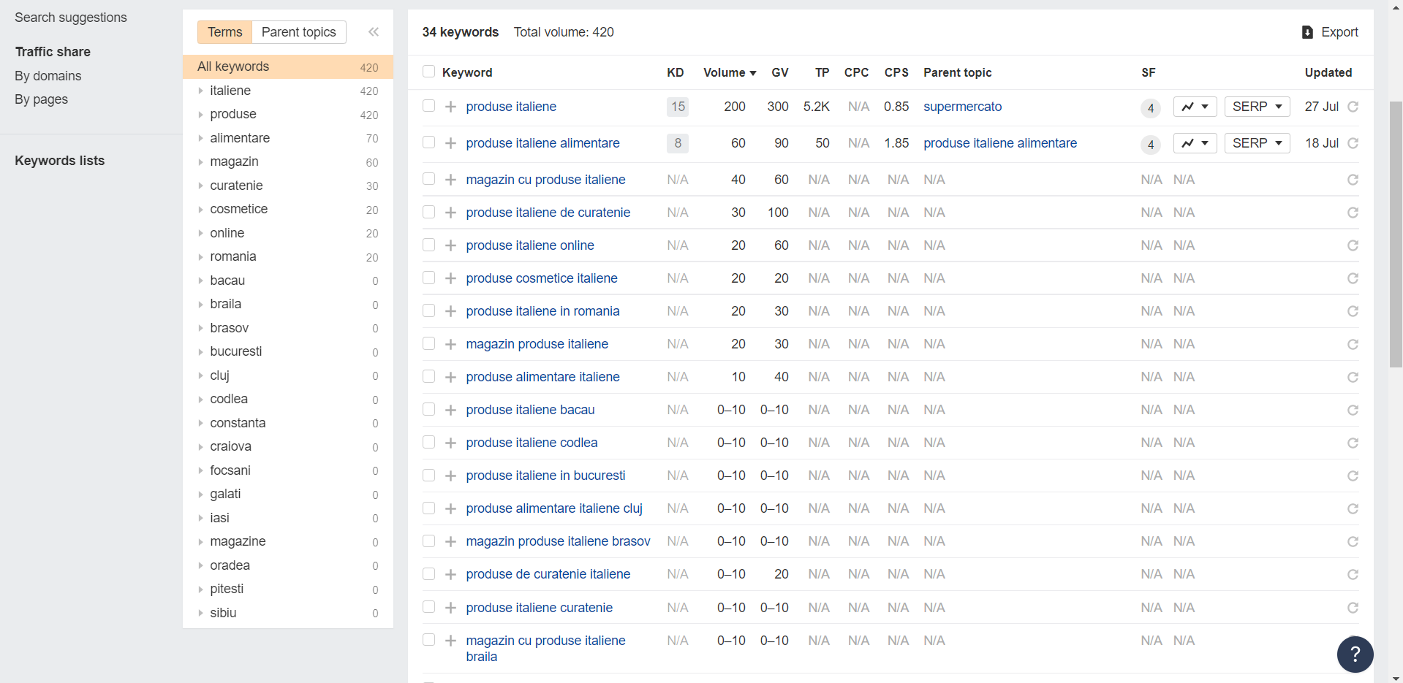The width and height of the screenshot is (1403, 683).
Task: Open trend chart dropdown for 'produse italiene alimentare'
Action: pyautogui.click(x=1195, y=143)
